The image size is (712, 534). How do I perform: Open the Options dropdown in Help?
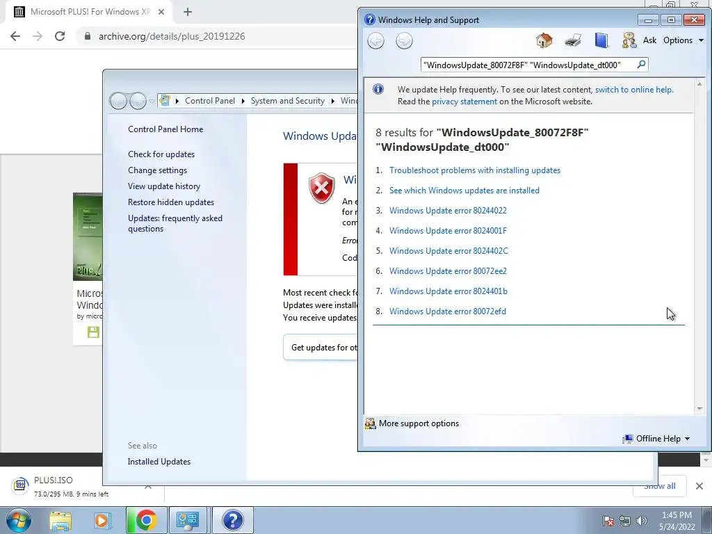tap(683, 40)
